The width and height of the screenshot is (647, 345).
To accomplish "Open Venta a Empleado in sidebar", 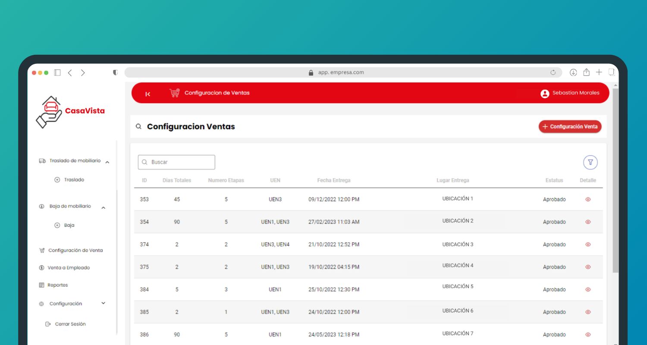I will pos(69,268).
